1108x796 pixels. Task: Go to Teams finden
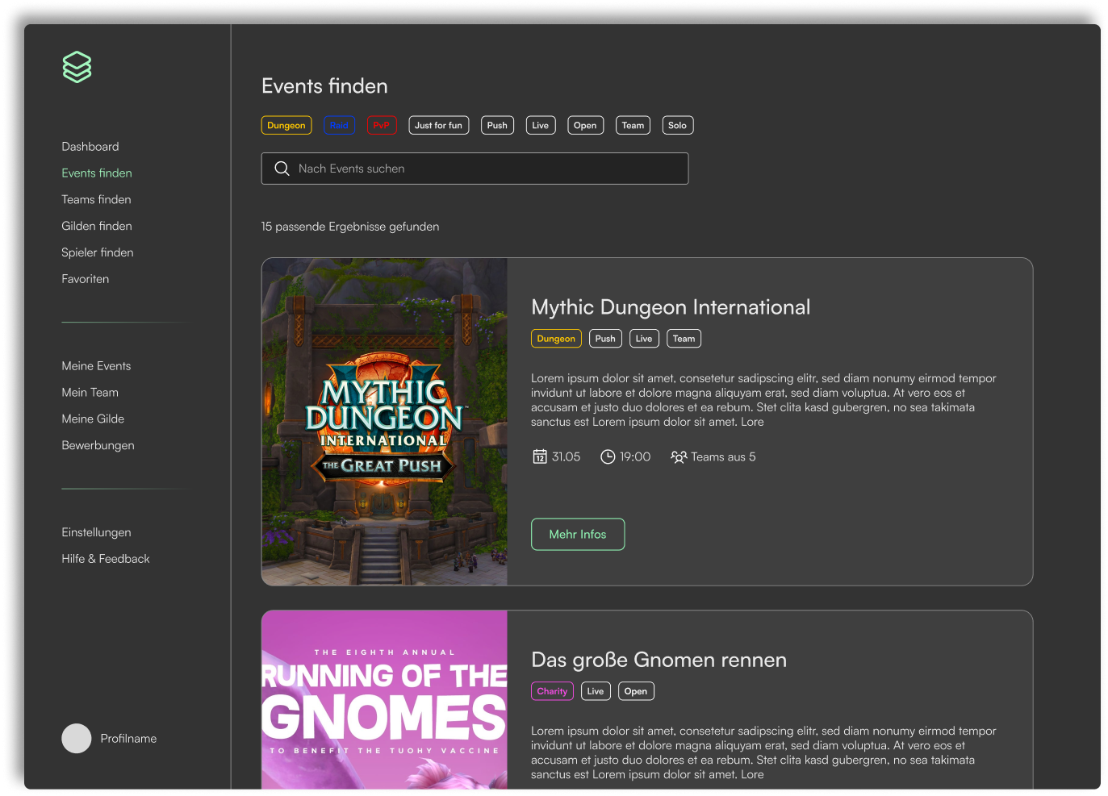pos(96,200)
